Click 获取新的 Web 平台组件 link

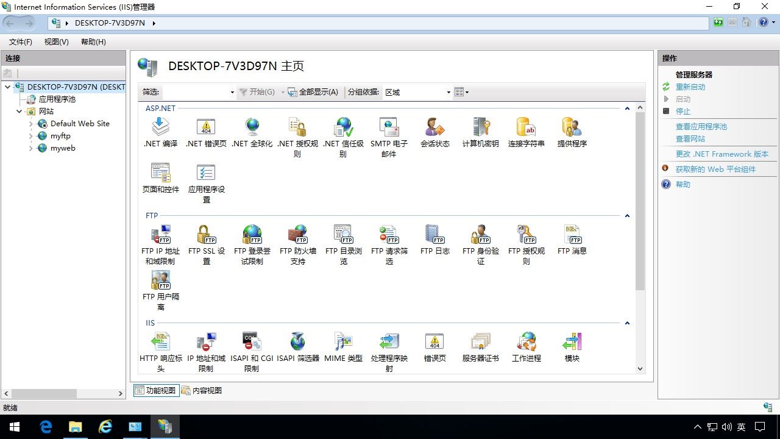point(715,170)
